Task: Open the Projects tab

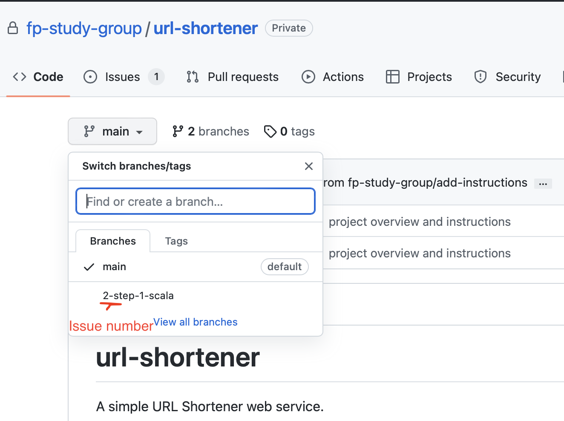Action: click(419, 77)
